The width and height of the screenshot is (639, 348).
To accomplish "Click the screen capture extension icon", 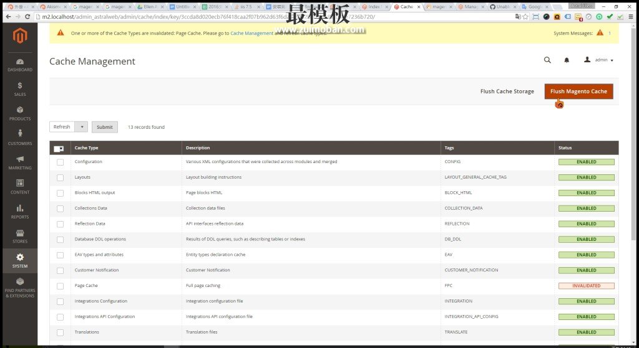I will (x=536, y=17).
